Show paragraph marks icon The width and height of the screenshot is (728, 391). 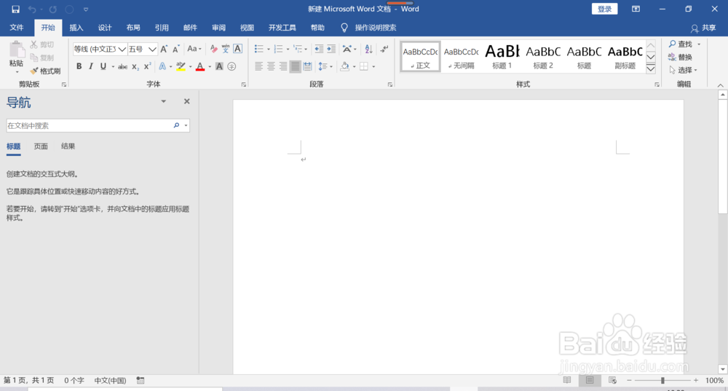(384, 49)
